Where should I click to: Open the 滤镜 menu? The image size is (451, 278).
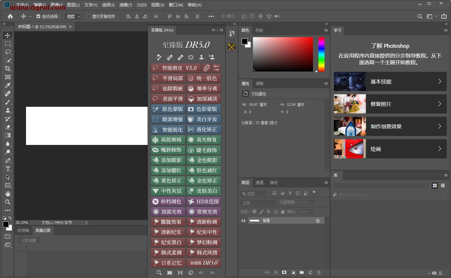(x=125, y=5)
